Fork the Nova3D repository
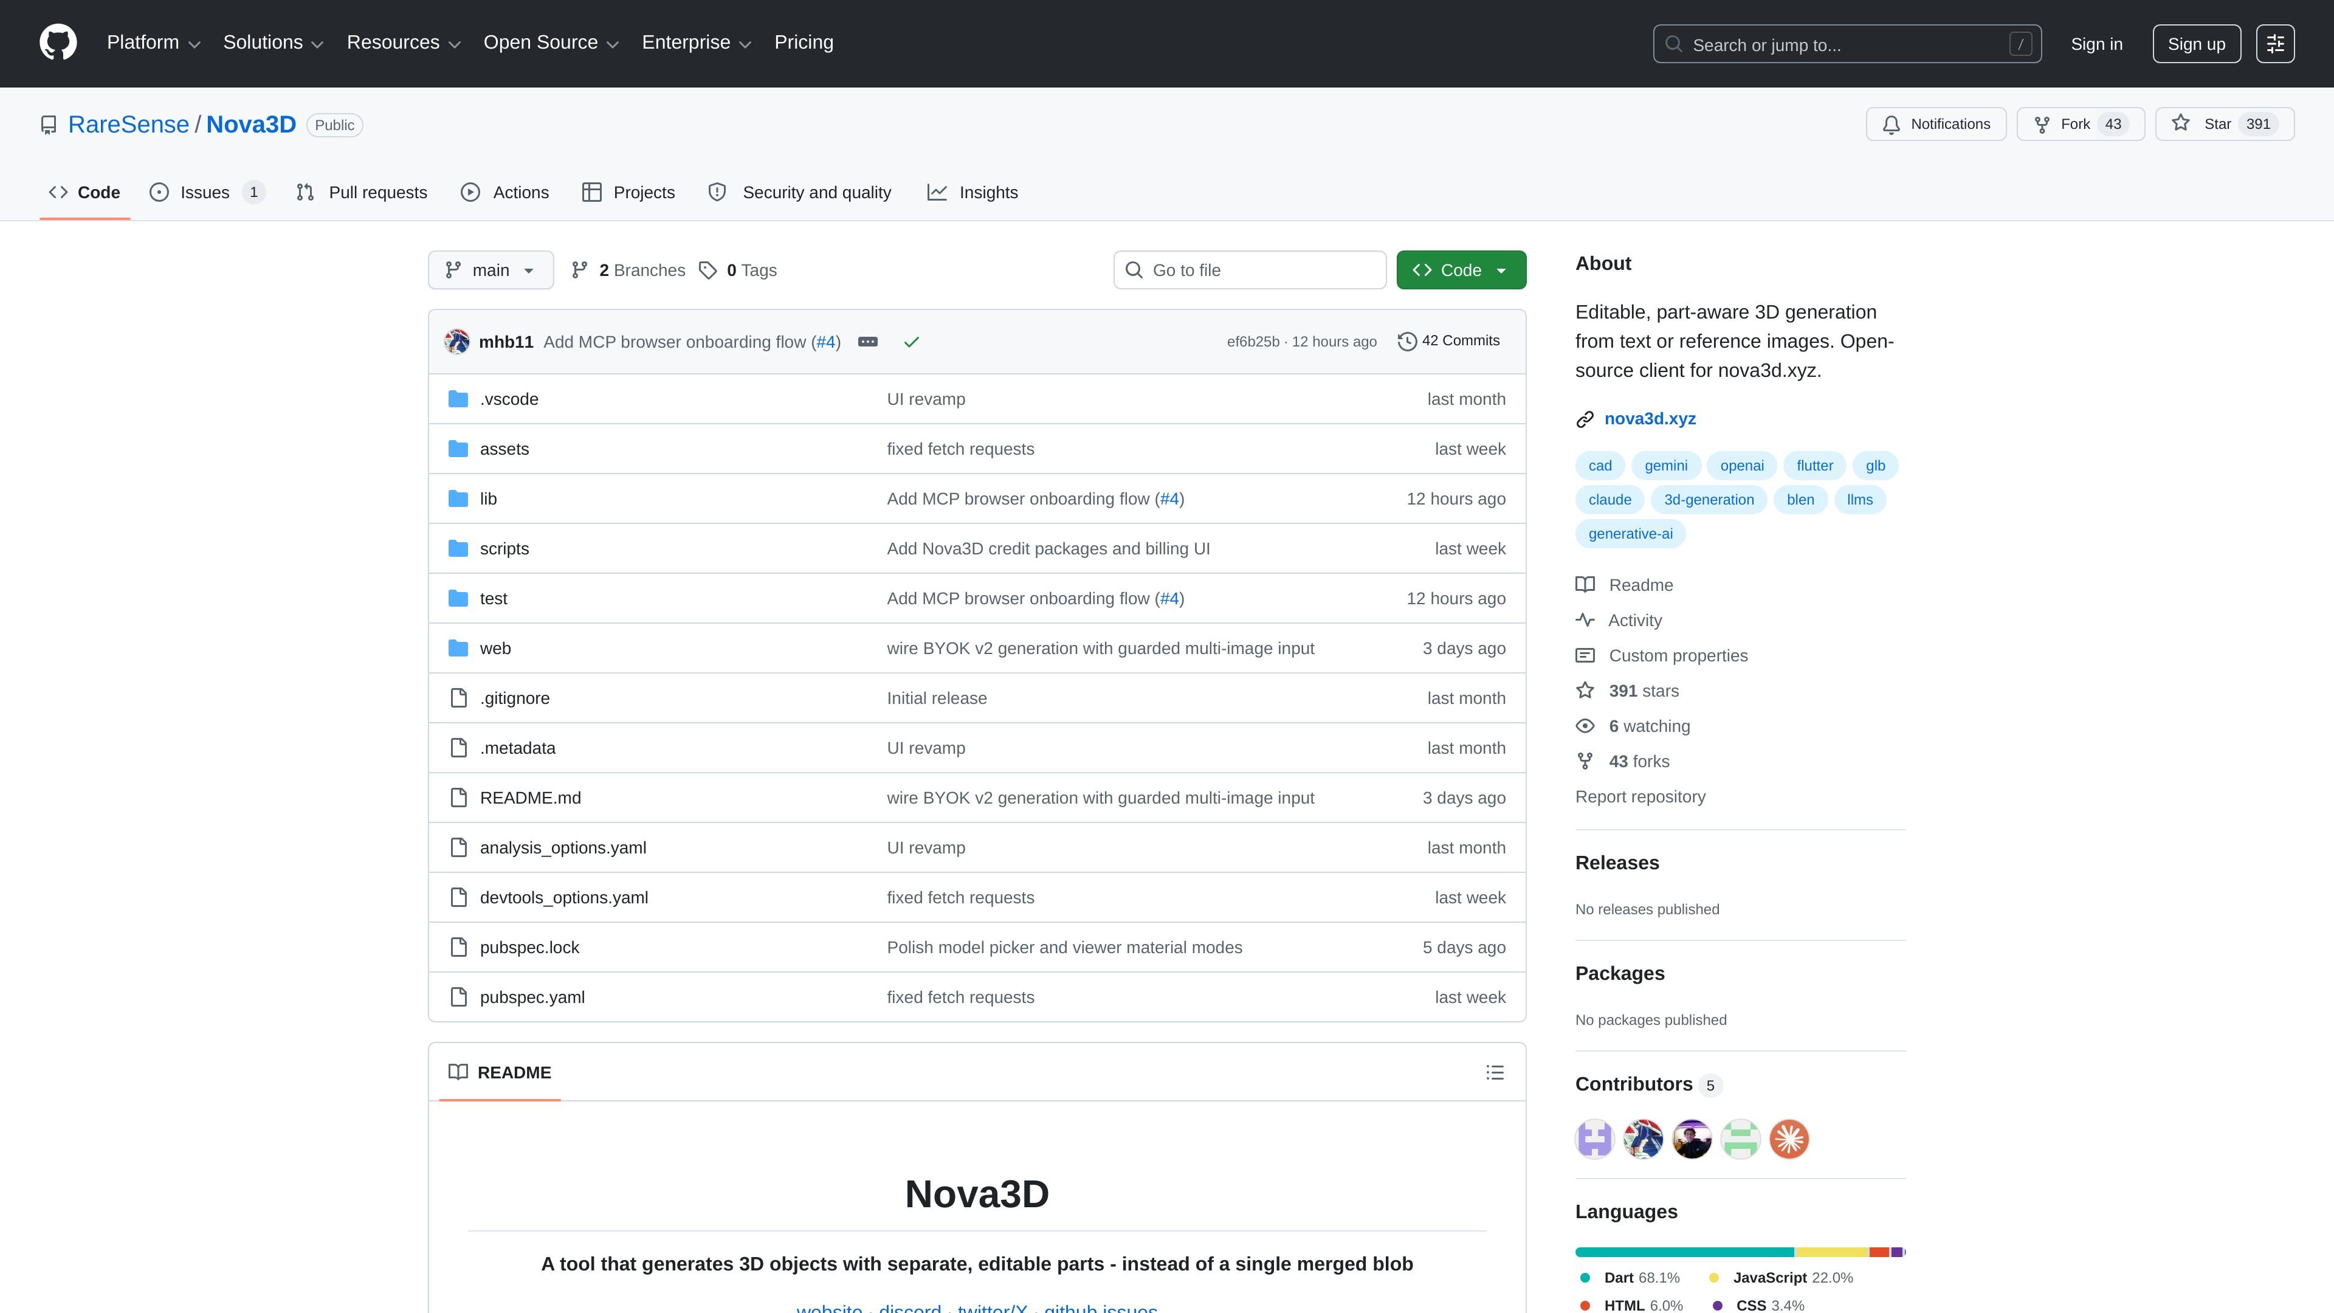The width and height of the screenshot is (2334, 1313). click(2081, 124)
